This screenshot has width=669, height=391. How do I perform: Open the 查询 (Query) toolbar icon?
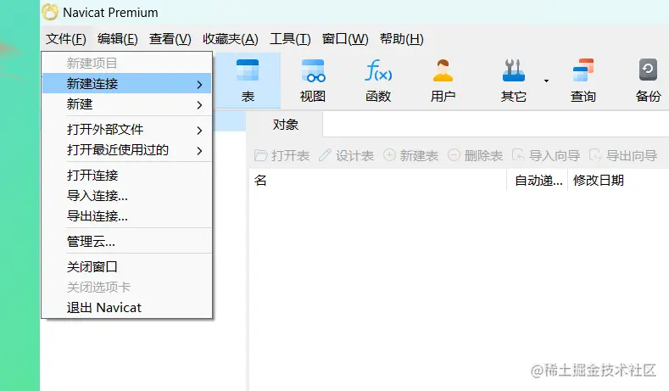pos(583,70)
